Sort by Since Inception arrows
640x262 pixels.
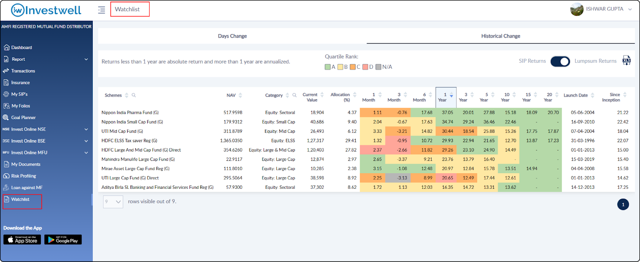tap(625, 95)
